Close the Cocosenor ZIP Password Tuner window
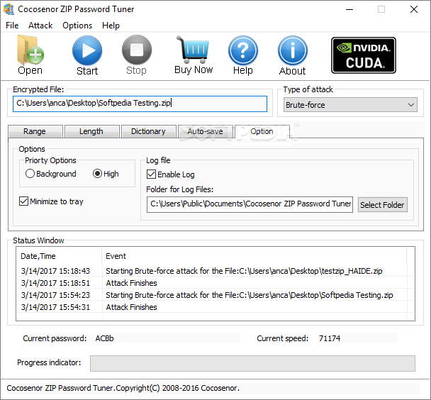 pos(414,9)
